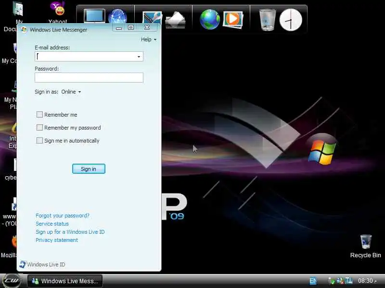This screenshot has height=288, width=385.
Task: Click Sign up for a Windows Live ID
Action: [x=70, y=232]
